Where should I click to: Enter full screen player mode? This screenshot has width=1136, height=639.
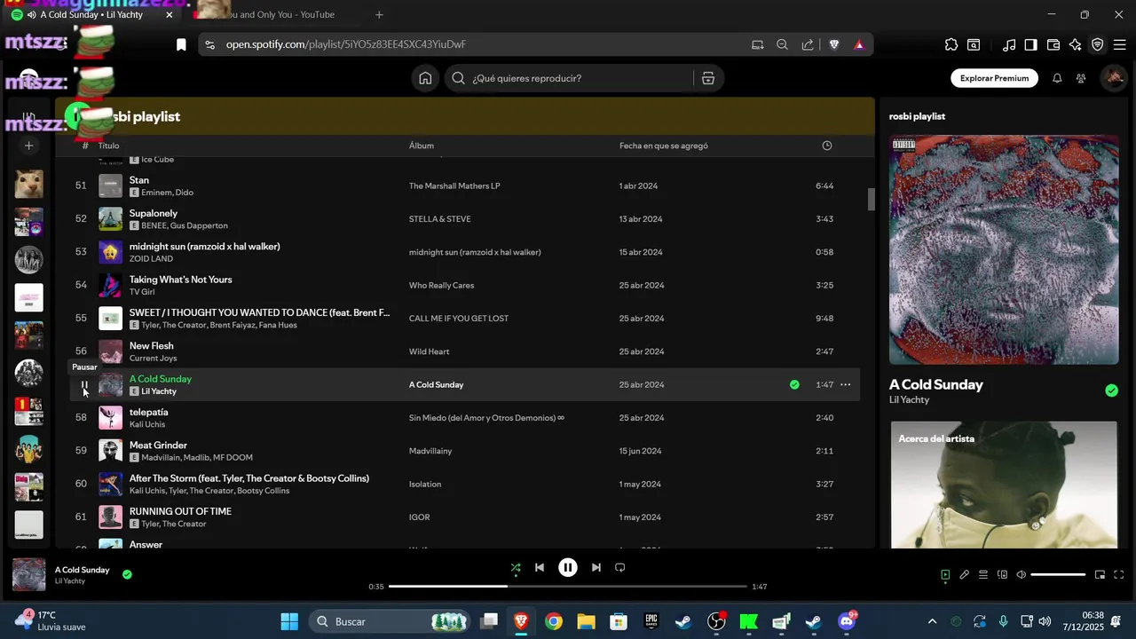(1119, 574)
